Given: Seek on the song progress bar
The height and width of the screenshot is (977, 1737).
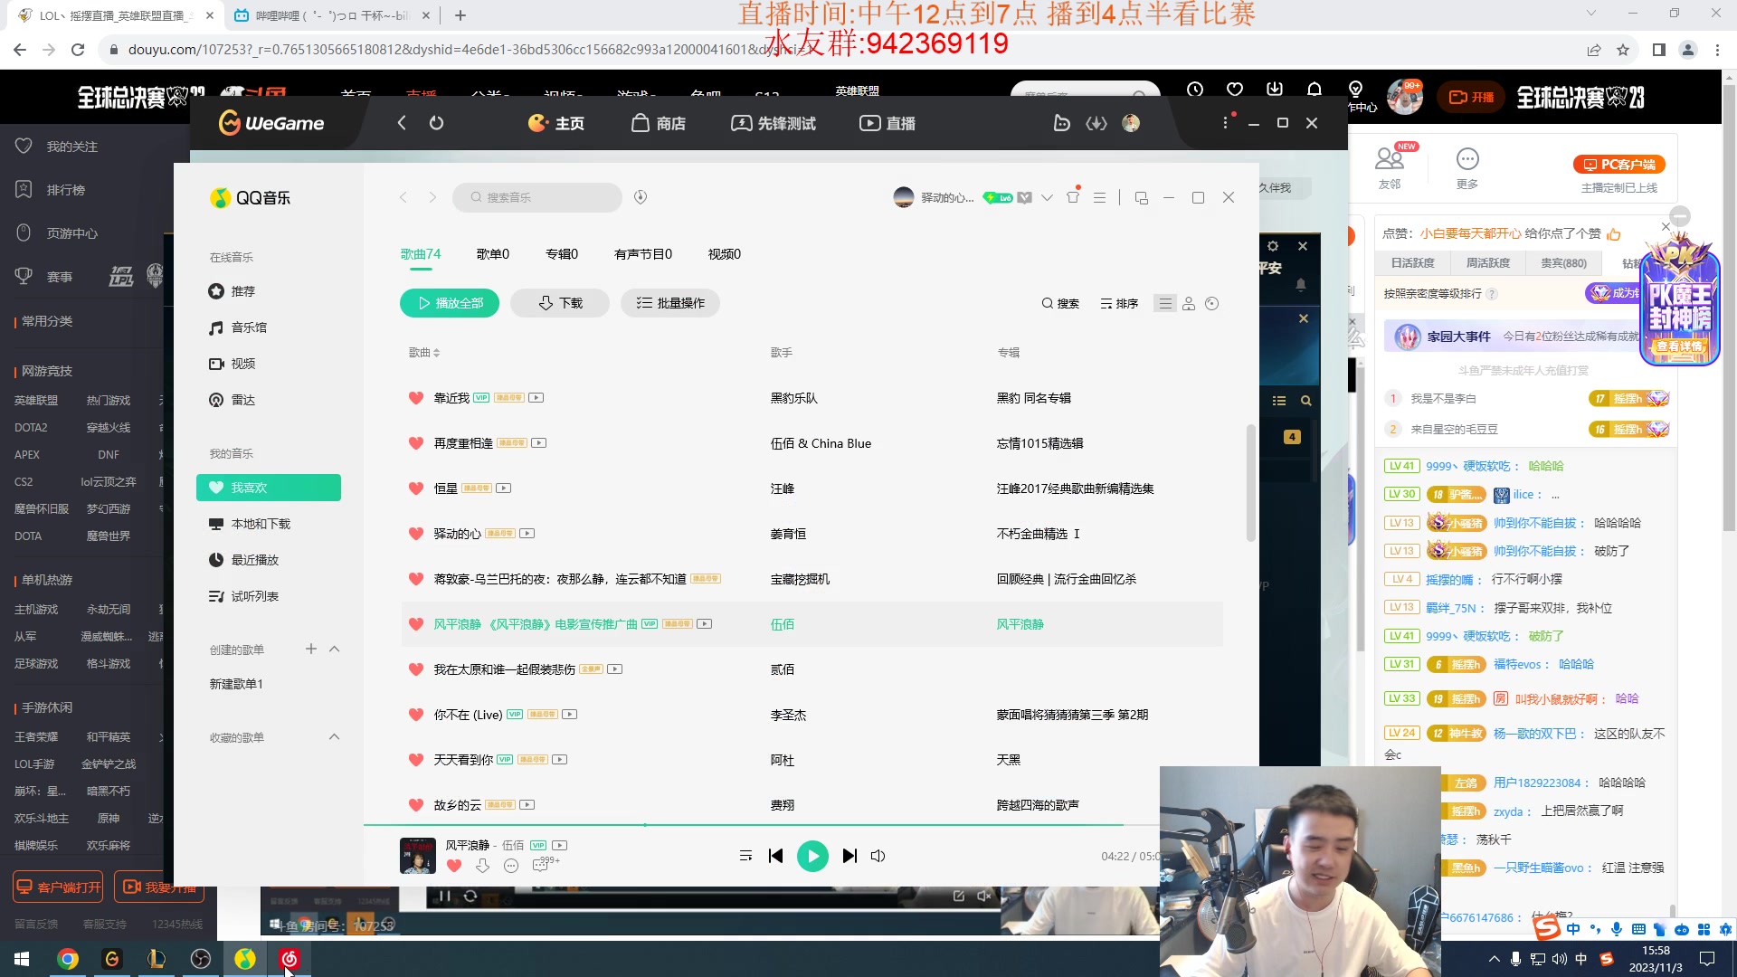Looking at the screenshot, I should point(762,825).
